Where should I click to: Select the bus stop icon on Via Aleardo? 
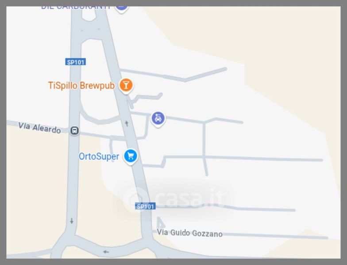click(x=74, y=131)
